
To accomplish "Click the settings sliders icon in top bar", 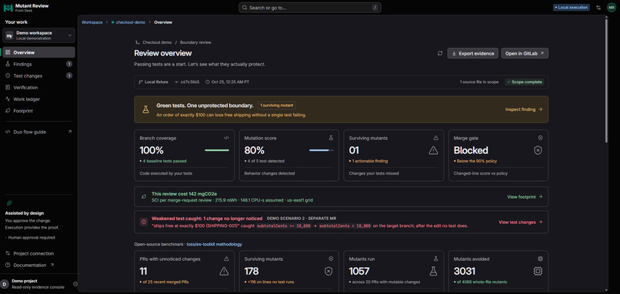I will (598, 8).
